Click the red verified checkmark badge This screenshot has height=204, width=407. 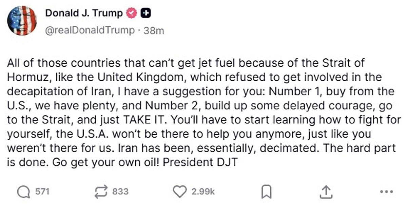[x=132, y=13]
